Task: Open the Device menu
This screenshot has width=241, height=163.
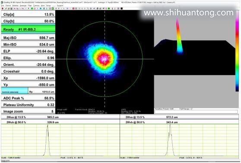Action: (x=8, y=6)
